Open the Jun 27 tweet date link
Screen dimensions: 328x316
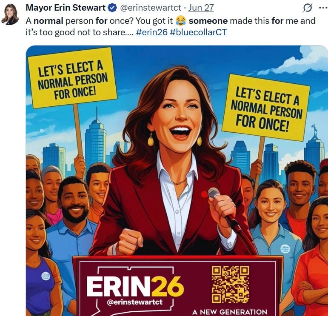click(x=201, y=8)
